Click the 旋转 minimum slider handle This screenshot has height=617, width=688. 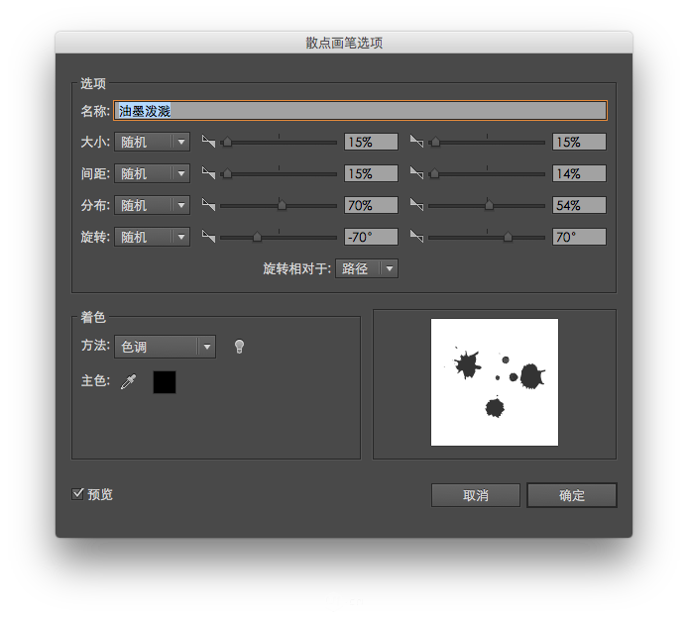(x=257, y=237)
